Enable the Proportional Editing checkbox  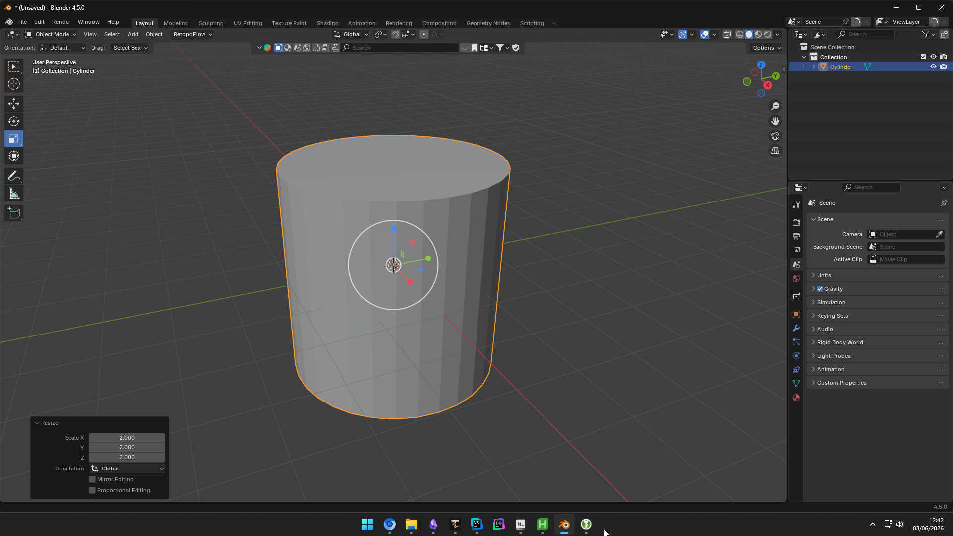pos(92,490)
